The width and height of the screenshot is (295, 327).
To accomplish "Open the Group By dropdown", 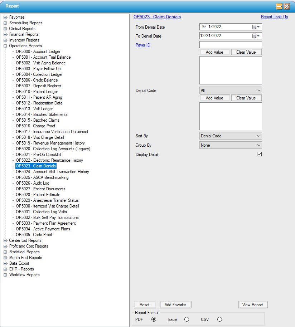I will (x=230, y=145).
